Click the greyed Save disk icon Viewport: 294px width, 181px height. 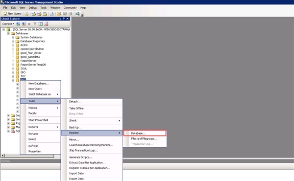point(65,14)
